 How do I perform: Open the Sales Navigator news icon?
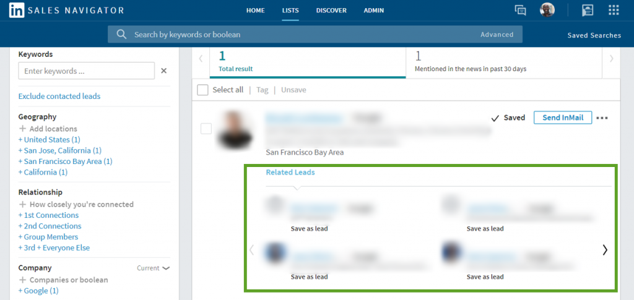588,11
